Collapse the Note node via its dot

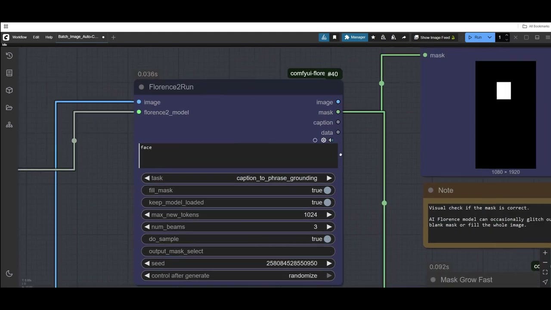point(431,190)
